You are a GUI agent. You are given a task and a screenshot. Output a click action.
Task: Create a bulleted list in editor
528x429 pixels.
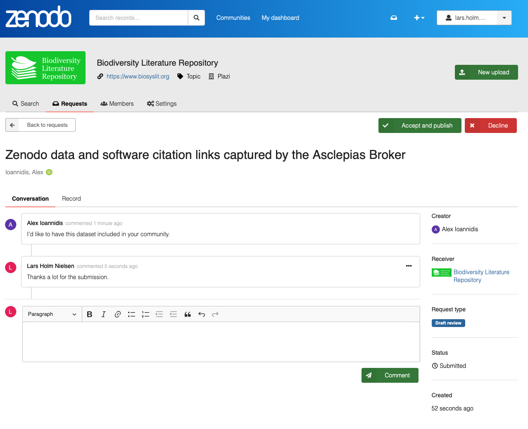coord(131,314)
